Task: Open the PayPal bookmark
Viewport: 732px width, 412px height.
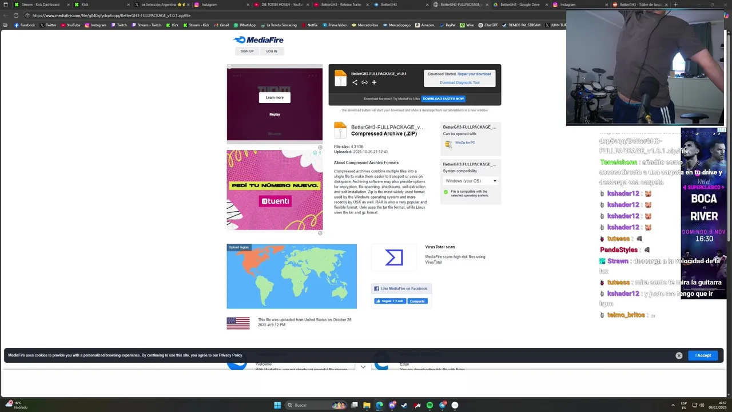Action: pyautogui.click(x=447, y=25)
